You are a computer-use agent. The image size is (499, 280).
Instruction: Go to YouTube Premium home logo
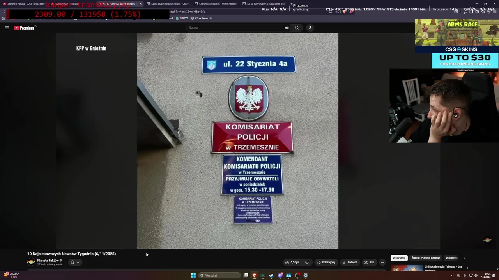24,28
